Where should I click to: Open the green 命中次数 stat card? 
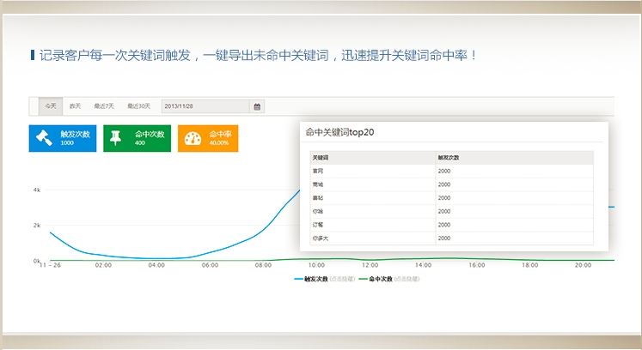coord(138,138)
